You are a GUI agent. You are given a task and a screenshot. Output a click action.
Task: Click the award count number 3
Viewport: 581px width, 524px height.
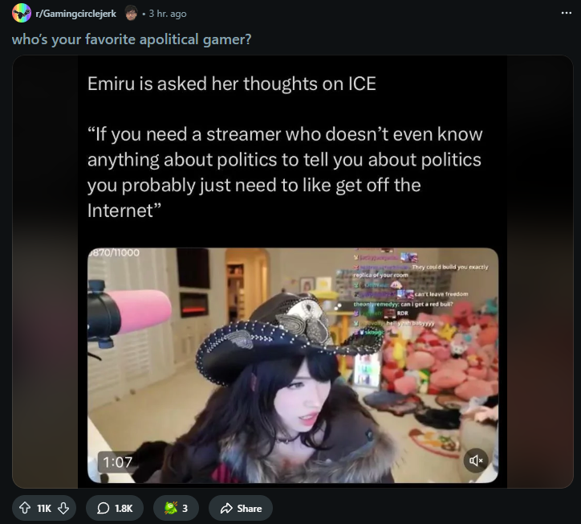[x=185, y=508]
